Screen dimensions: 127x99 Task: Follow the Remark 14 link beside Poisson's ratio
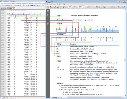click(88, 54)
